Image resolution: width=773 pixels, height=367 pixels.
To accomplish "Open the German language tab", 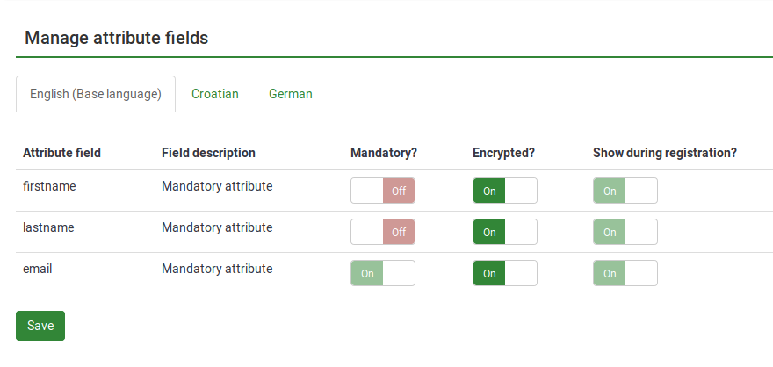I will [x=291, y=94].
